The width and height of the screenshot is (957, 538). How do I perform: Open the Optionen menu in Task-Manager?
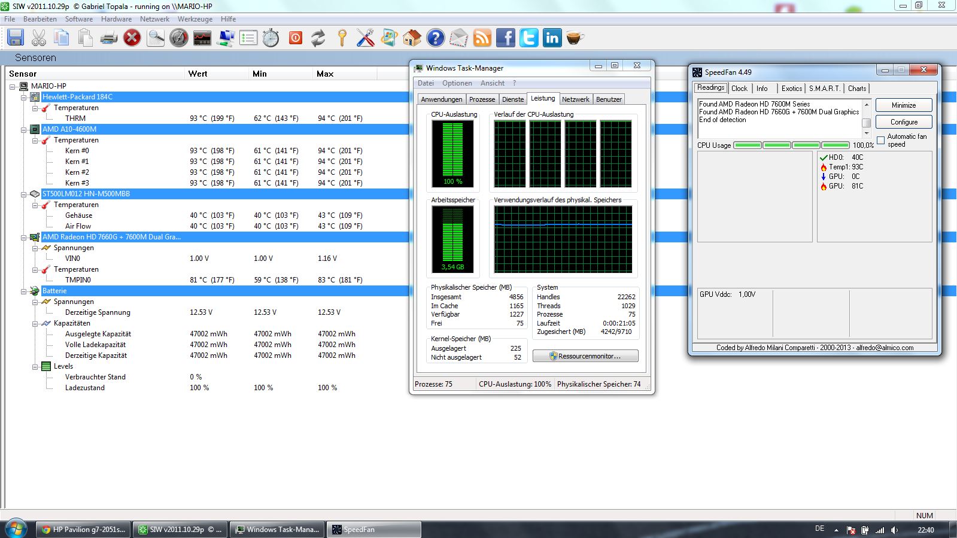click(457, 83)
